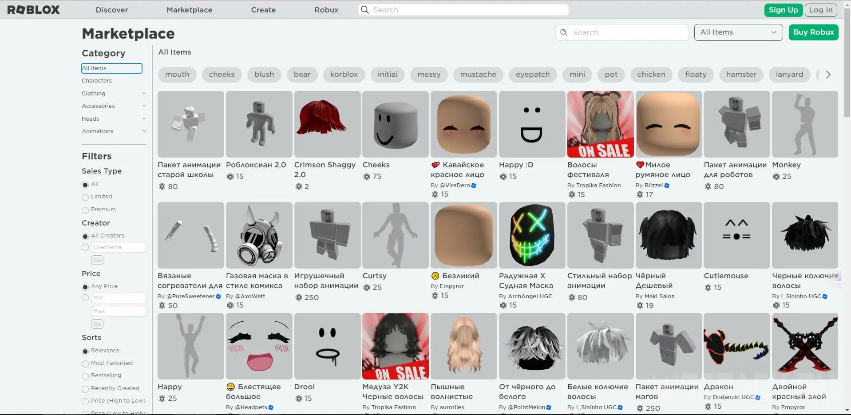Select the Characters category
851x415 pixels.
coord(97,80)
